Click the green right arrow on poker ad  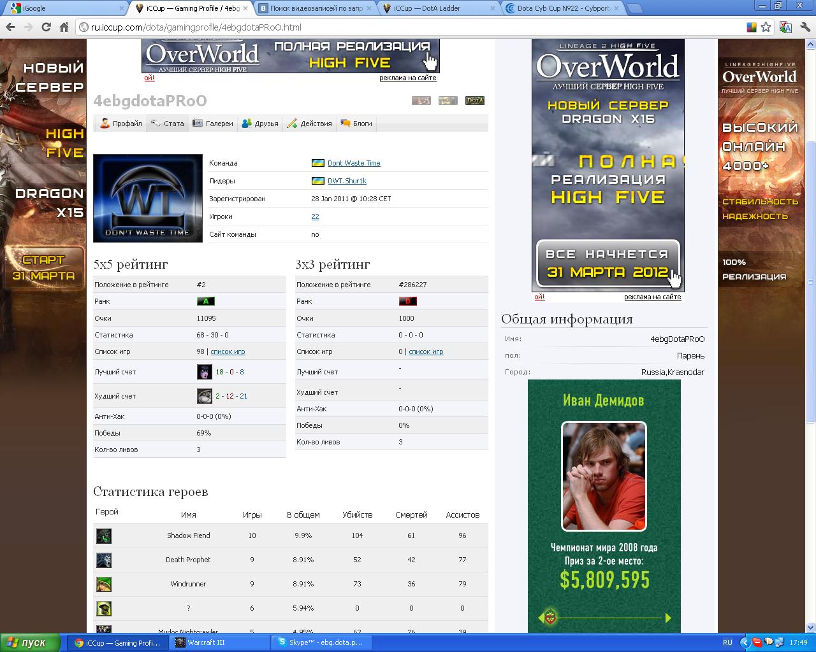[668, 618]
